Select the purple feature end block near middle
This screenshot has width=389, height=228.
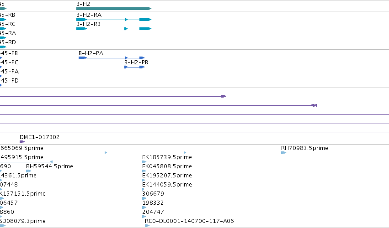point(223,96)
